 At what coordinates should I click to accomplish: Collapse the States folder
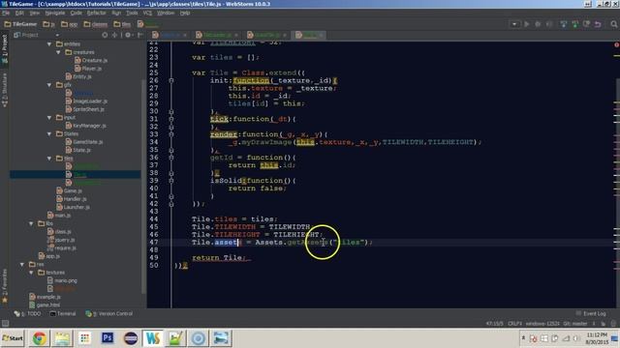click(49, 133)
